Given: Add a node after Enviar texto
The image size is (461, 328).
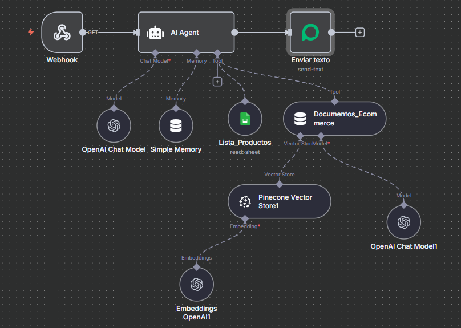Looking at the screenshot, I should [x=359, y=33].
